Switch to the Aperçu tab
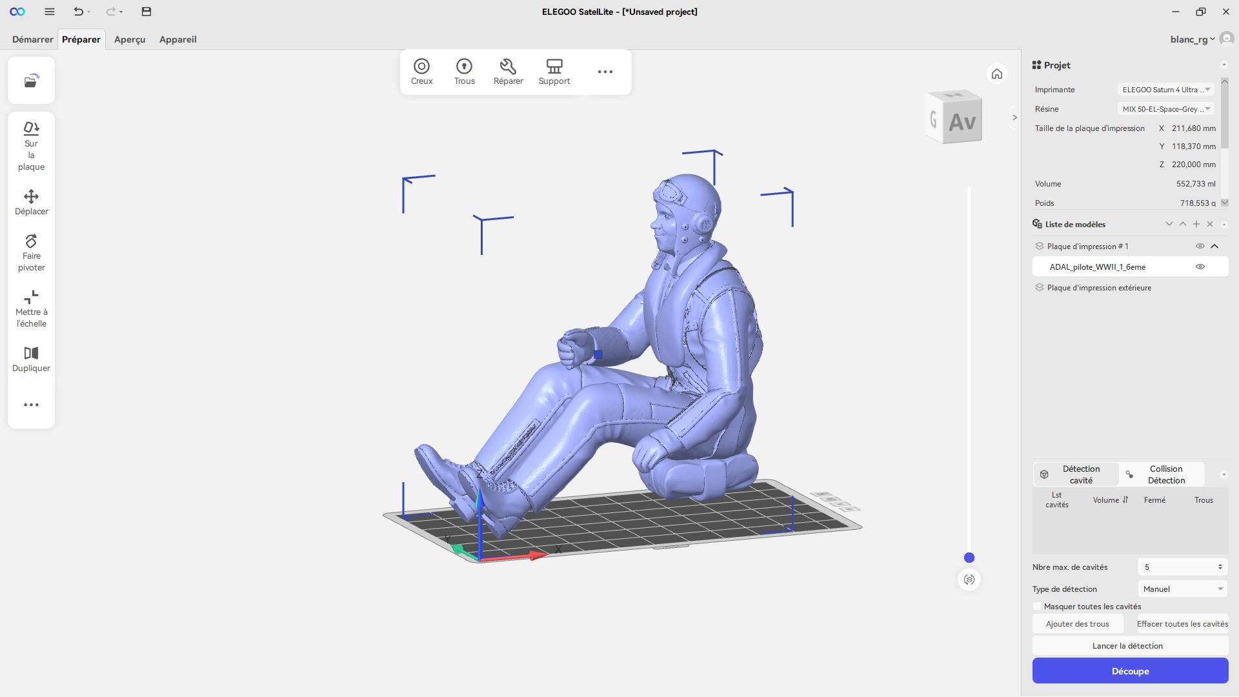This screenshot has width=1239, height=697. point(130,39)
